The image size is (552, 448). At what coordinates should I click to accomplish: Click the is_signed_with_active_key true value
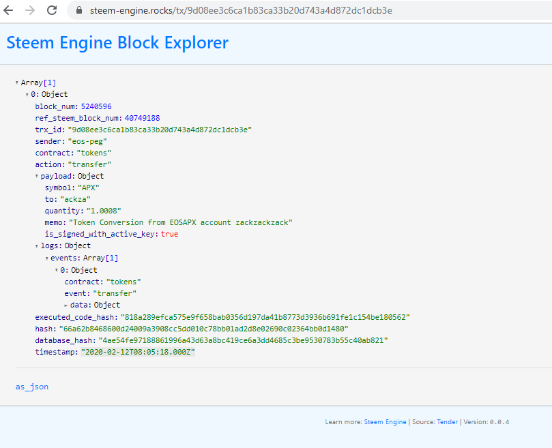[x=170, y=234]
